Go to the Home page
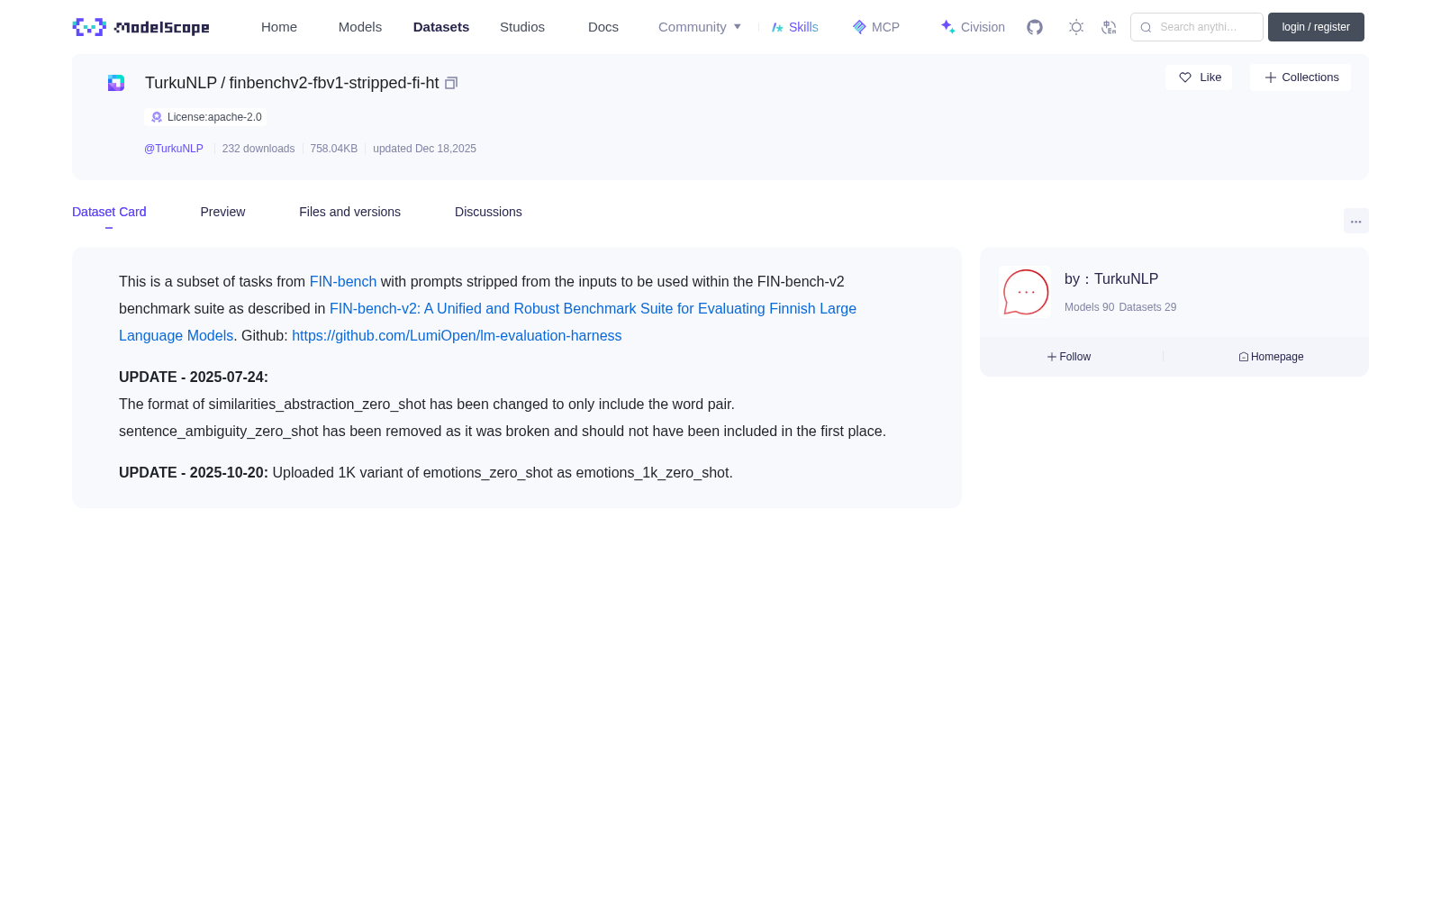The width and height of the screenshot is (1441, 901). point(279,27)
